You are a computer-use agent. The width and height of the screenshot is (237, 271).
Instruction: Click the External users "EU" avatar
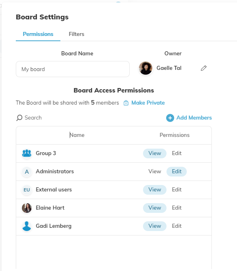27,190
